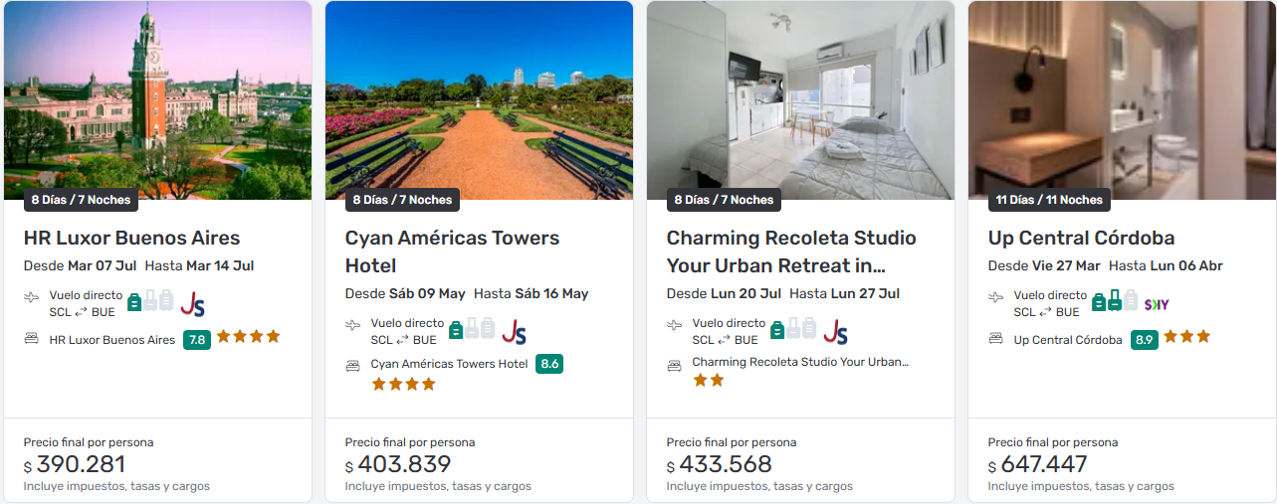Click four-star rating on Cyan Américas card
Viewport: 1277px width, 504px height.
pyautogui.click(x=403, y=384)
